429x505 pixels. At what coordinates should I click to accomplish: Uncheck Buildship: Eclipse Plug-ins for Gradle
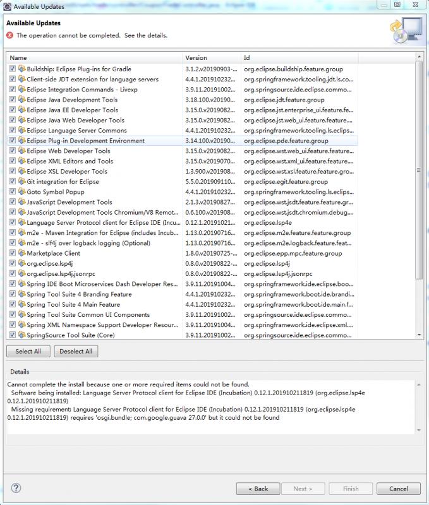[x=12, y=69]
